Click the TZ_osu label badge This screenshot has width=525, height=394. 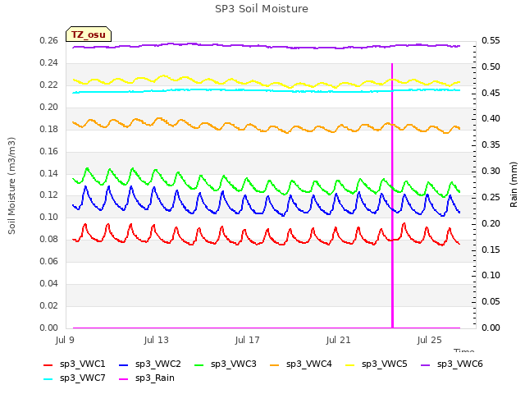click(89, 34)
